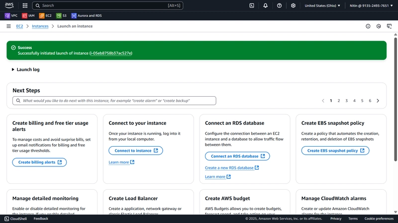Click the Connect to instance button

[x=136, y=151]
